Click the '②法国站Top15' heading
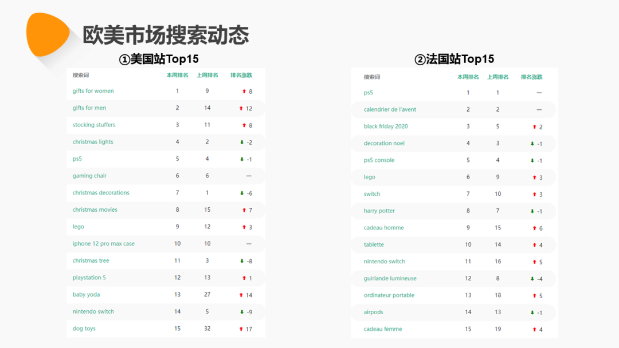 pos(454,59)
